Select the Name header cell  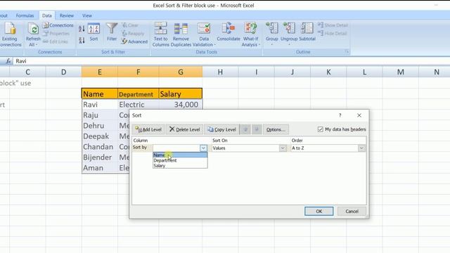(100, 93)
